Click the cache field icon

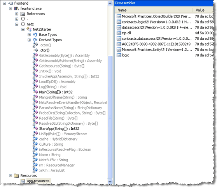[35, 139]
